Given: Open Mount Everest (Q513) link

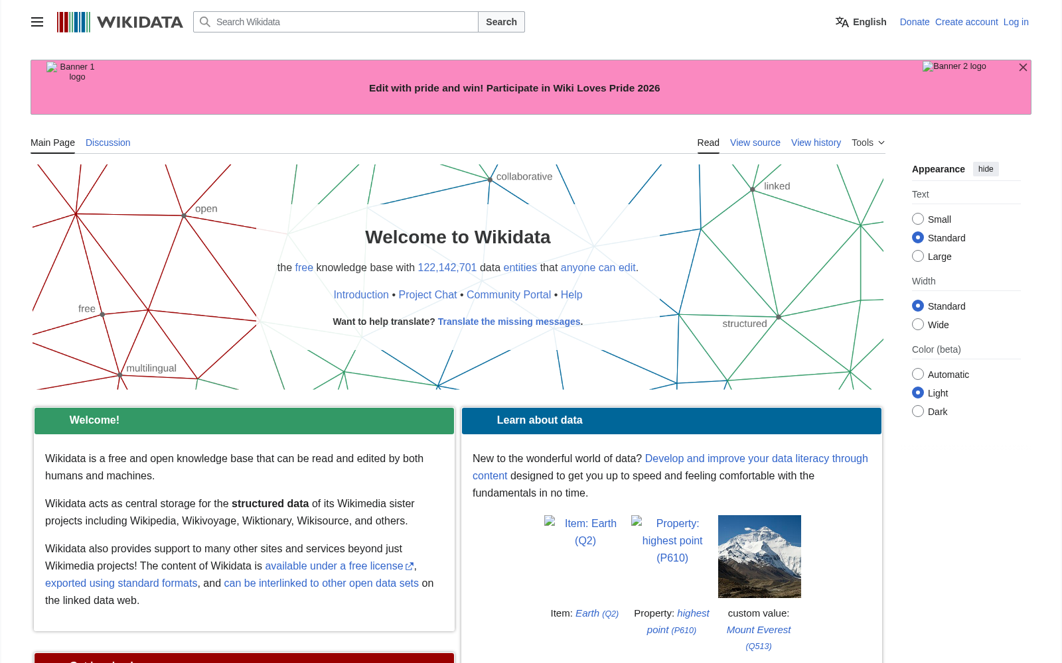Looking at the screenshot, I should [759, 638].
